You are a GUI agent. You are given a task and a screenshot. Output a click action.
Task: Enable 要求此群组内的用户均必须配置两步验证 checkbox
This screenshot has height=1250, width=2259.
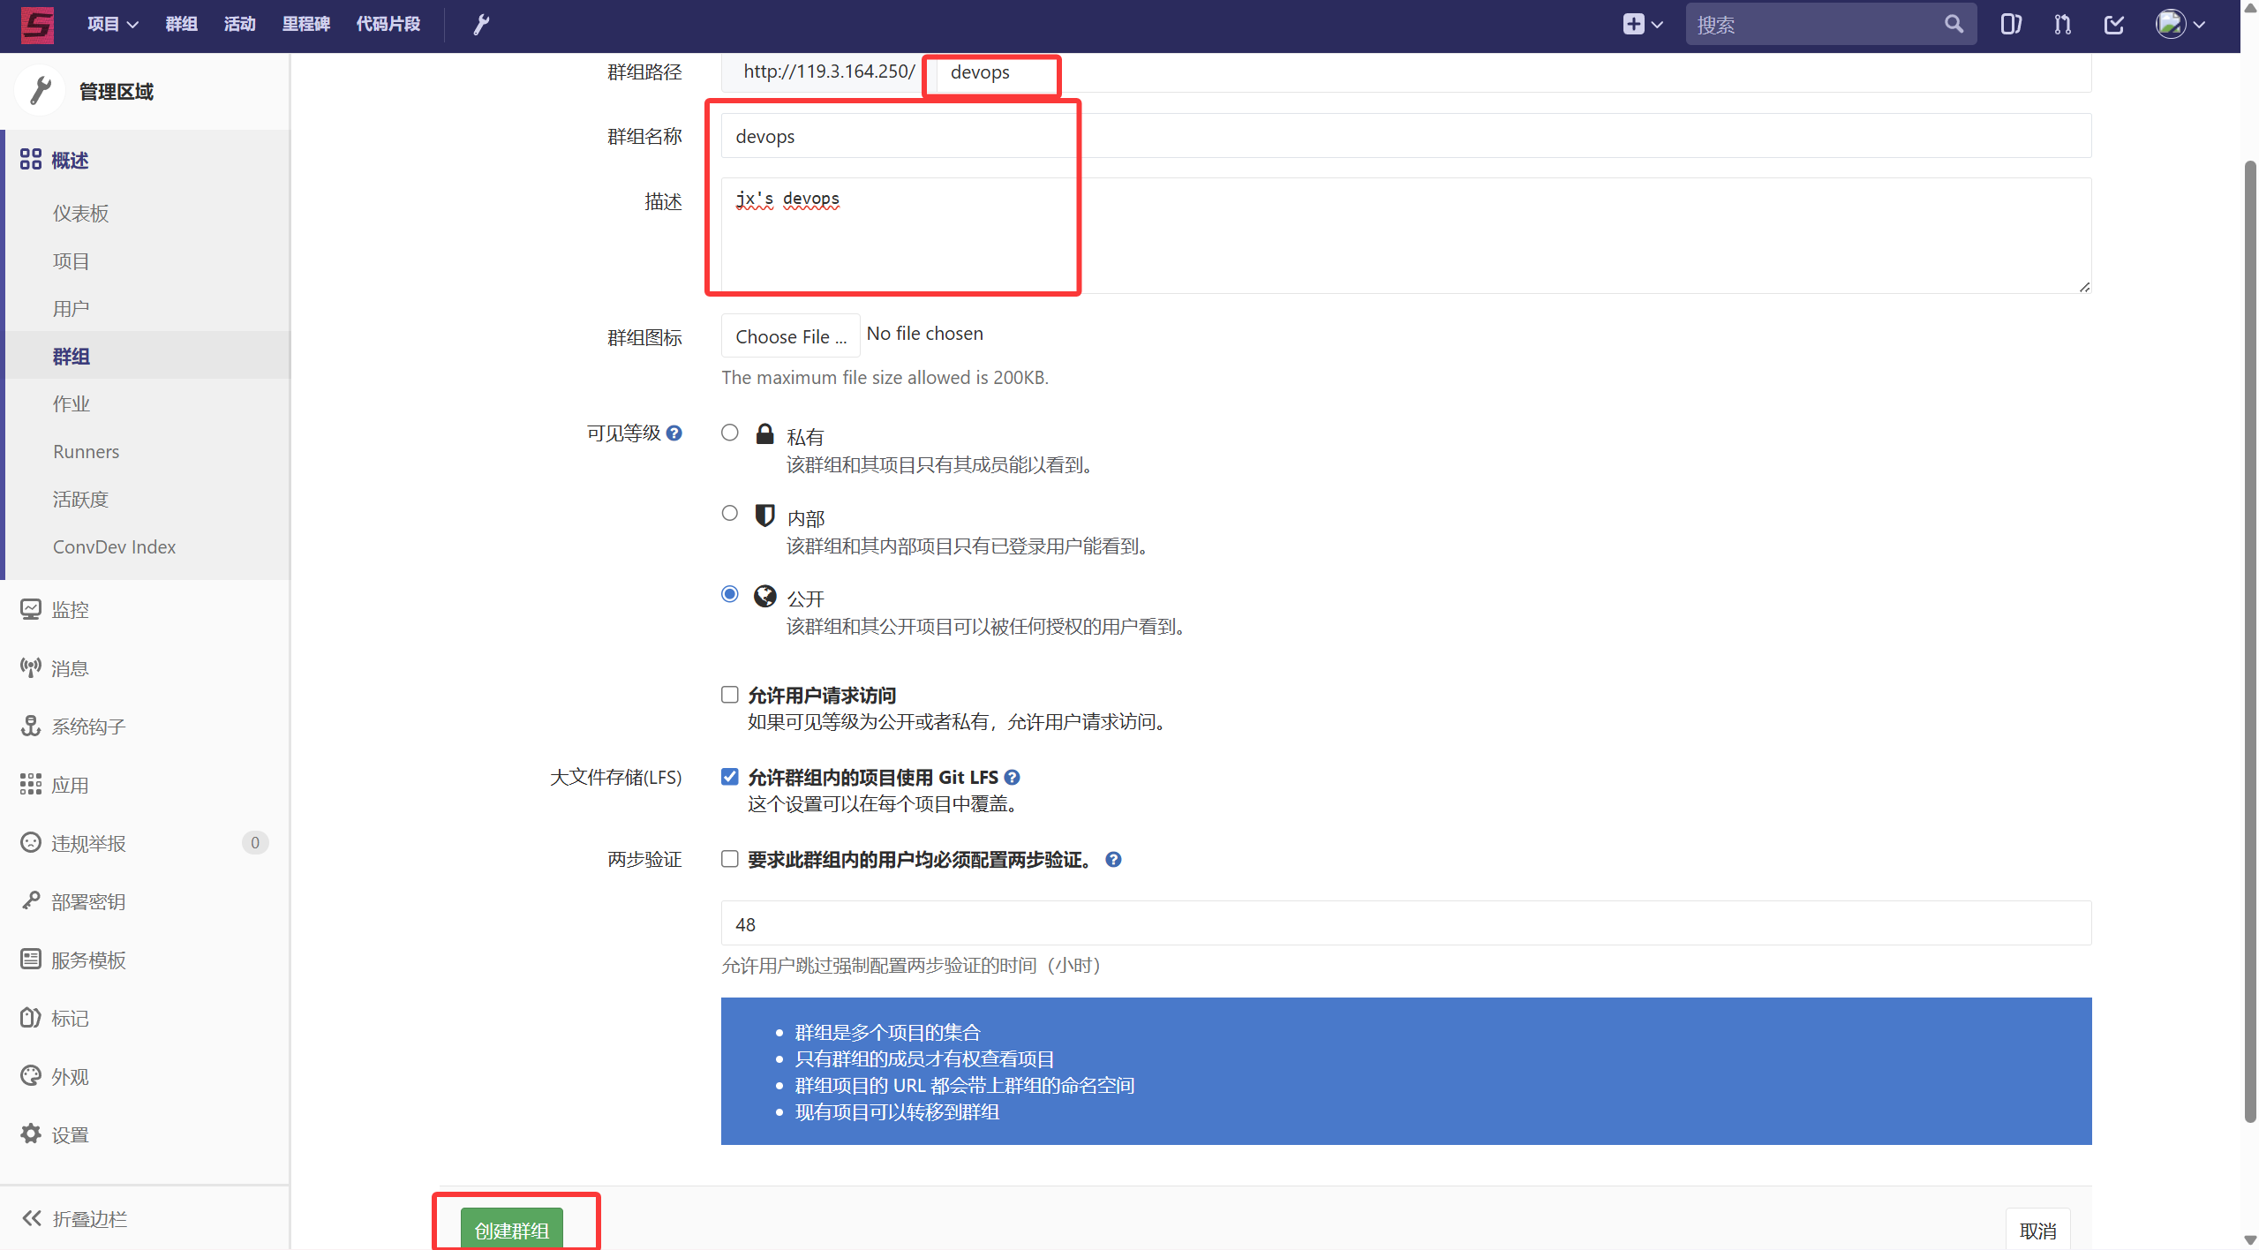click(730, 859)
